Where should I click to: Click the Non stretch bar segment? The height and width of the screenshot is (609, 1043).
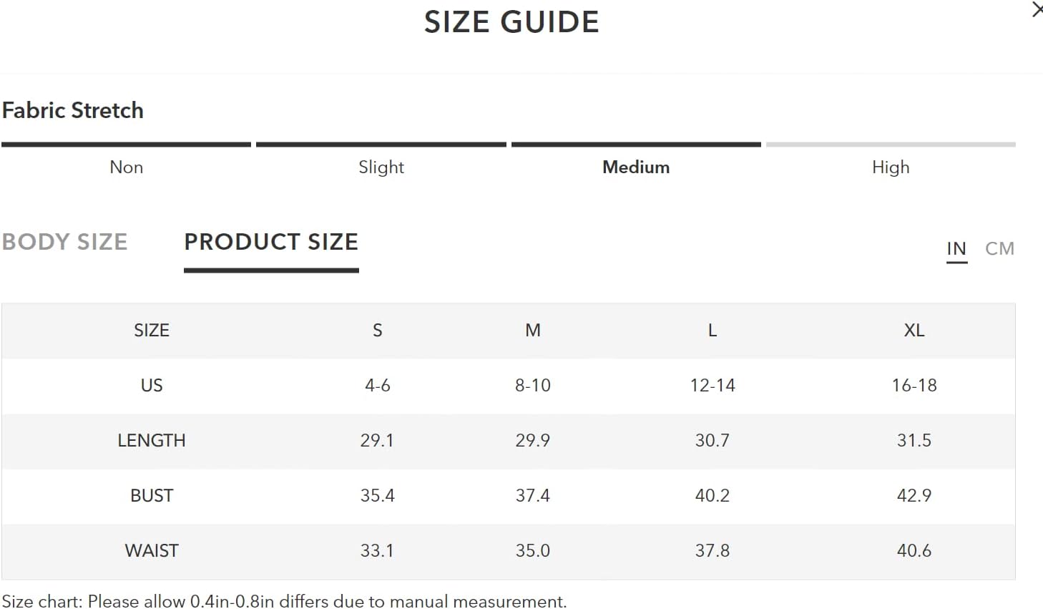(x=127, y=145)
